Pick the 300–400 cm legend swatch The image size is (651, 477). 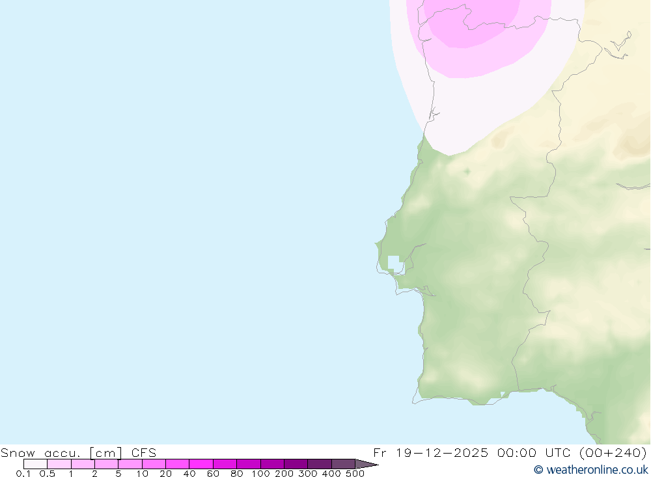(320, 464)
